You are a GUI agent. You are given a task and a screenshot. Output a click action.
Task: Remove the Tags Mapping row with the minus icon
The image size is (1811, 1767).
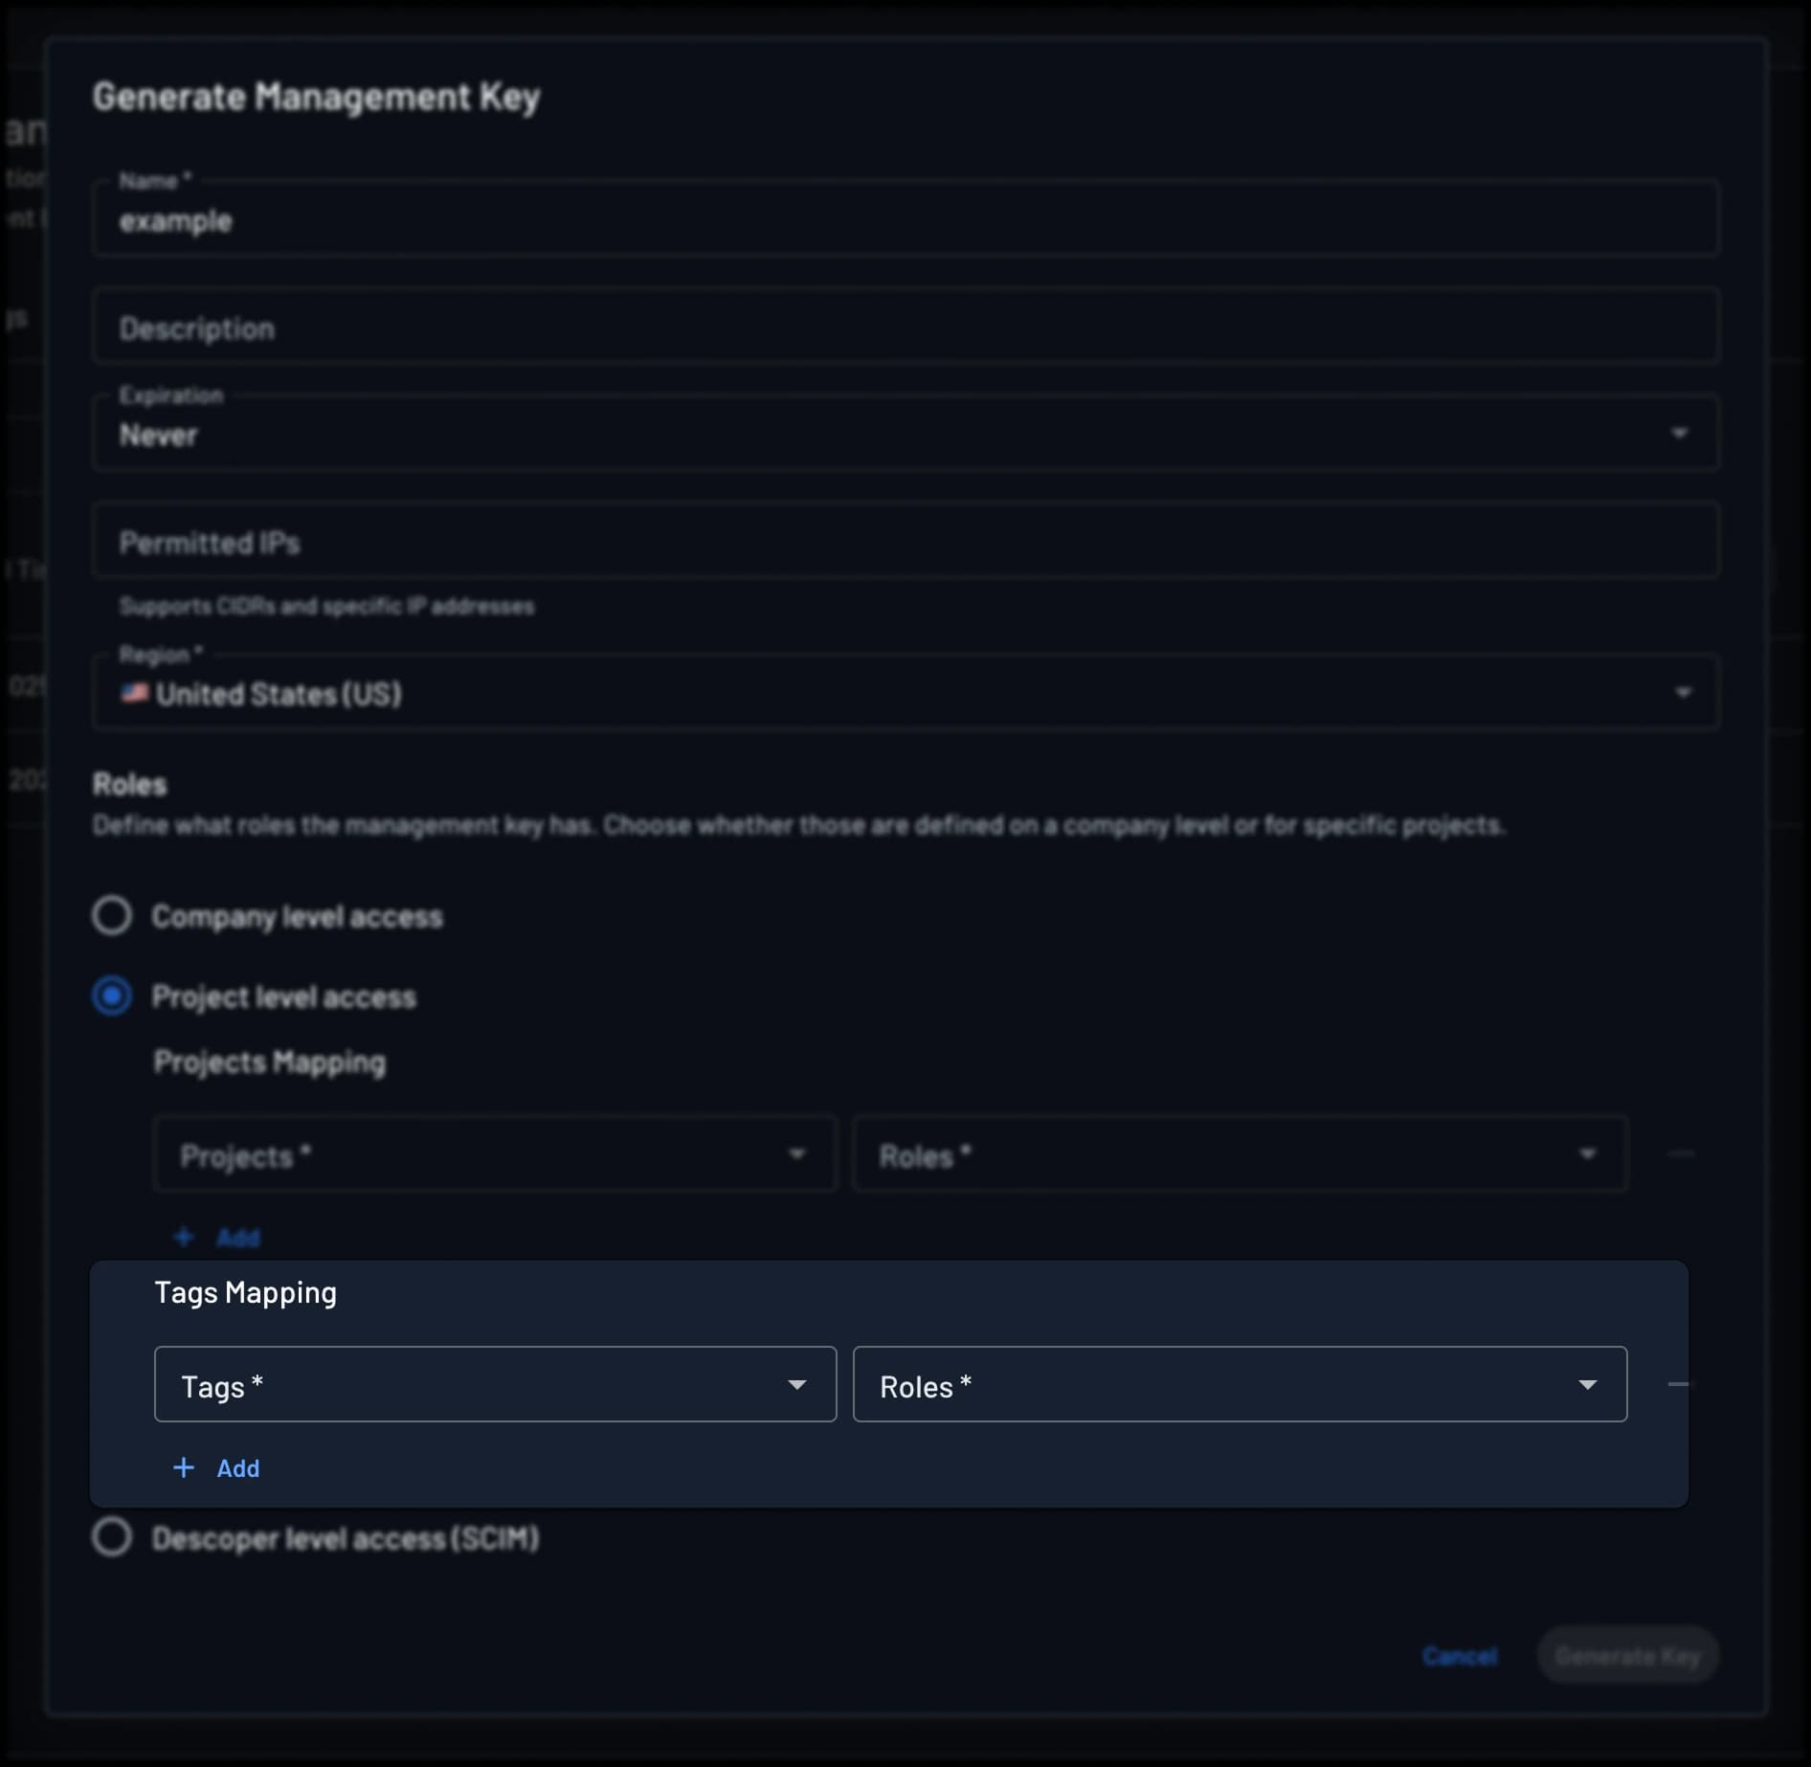pyautogui.click(x=1678, y=1383)
